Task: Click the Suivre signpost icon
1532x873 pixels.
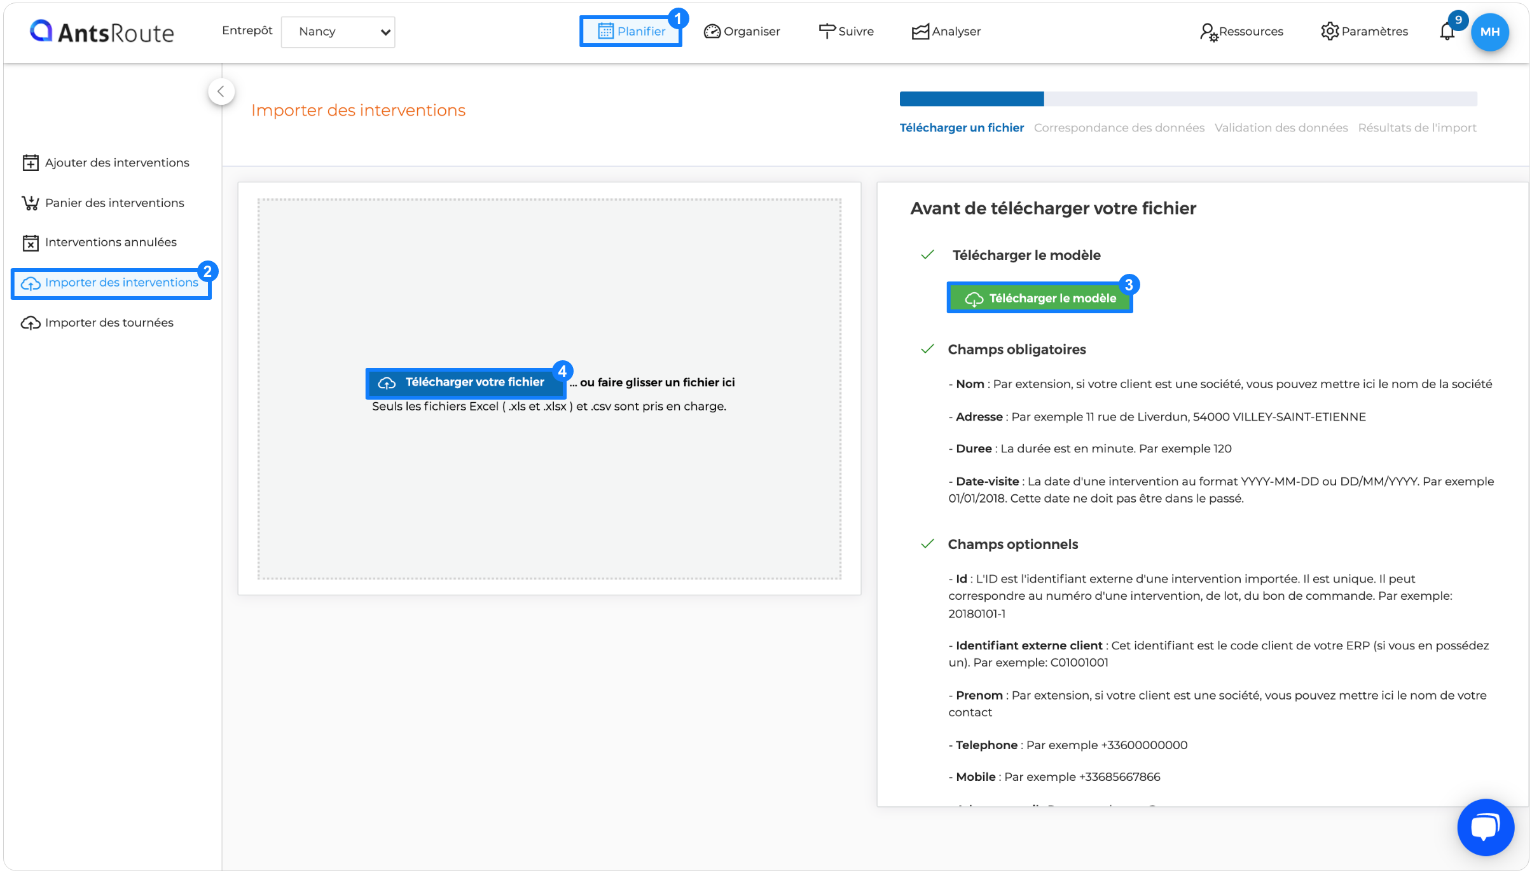Action: tap(827, 31)
